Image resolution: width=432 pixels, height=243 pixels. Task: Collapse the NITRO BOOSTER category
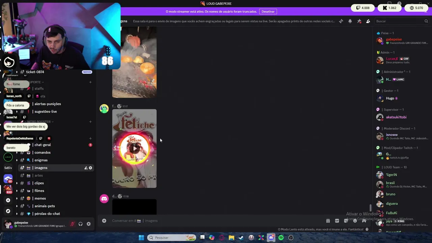(40, 122)
